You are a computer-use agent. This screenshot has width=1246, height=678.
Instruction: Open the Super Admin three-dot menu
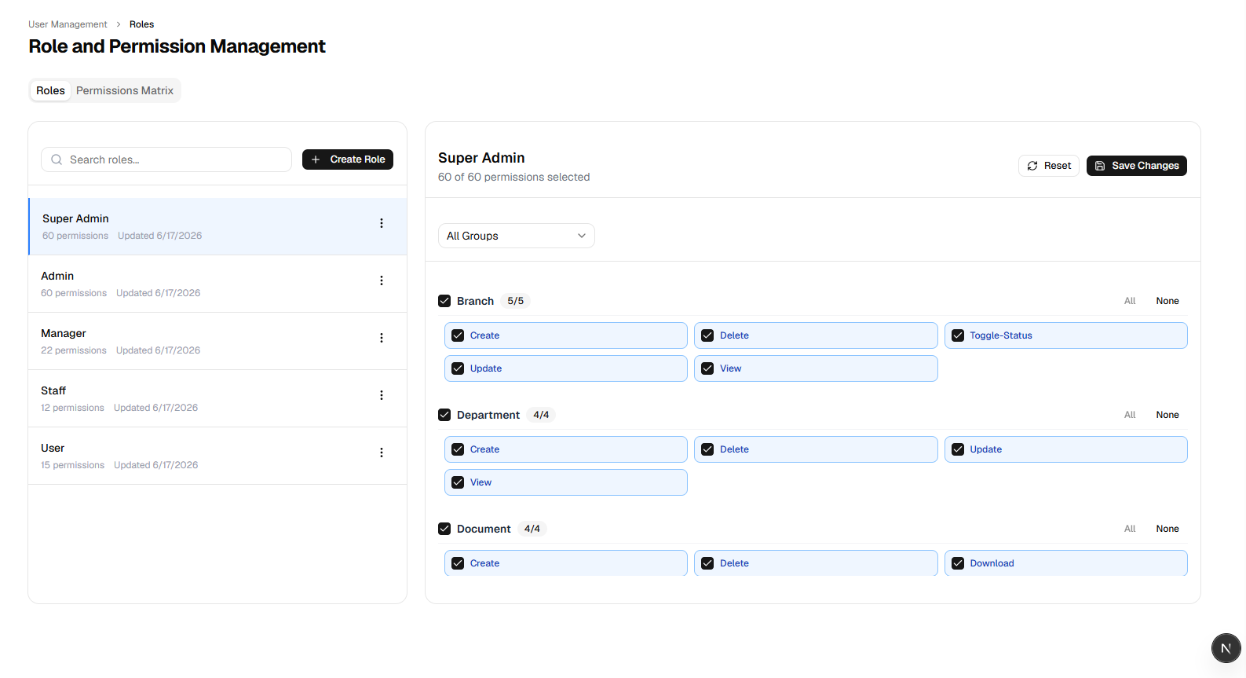pos(382,223)
